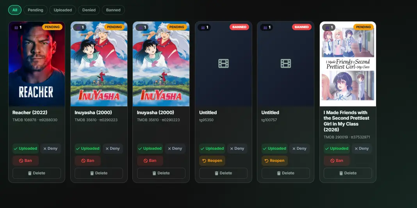Reopen the Untitled tg100757 request
The image size is (417, 208).
(274, 161)
